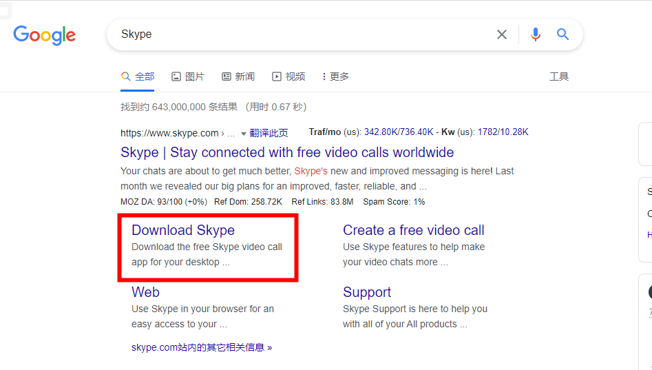Submit search with magnifier icon
The width and height of the screenshot is (652, 370).
click(x=562, y=34)
